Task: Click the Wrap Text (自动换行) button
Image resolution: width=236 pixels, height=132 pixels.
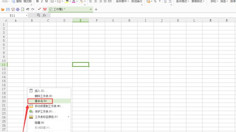Action: coord(136,1)
